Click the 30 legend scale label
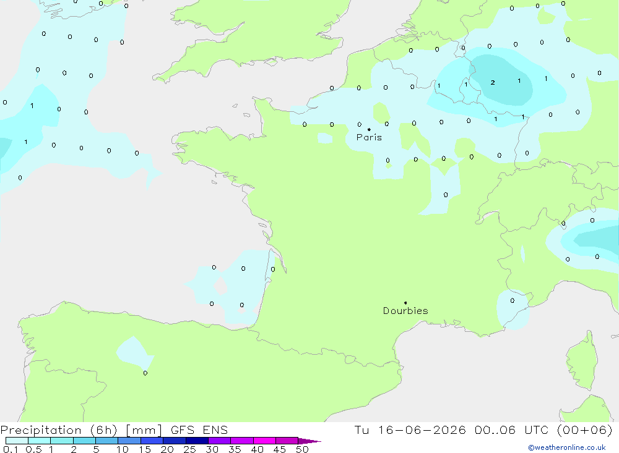 click(x=212, y=449)
